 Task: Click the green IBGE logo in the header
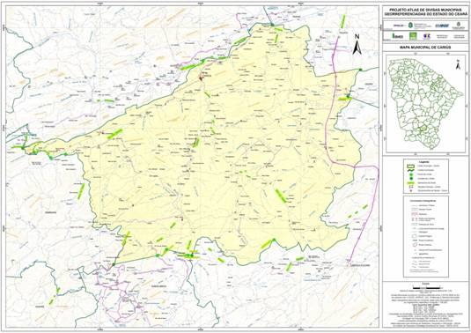398,36
